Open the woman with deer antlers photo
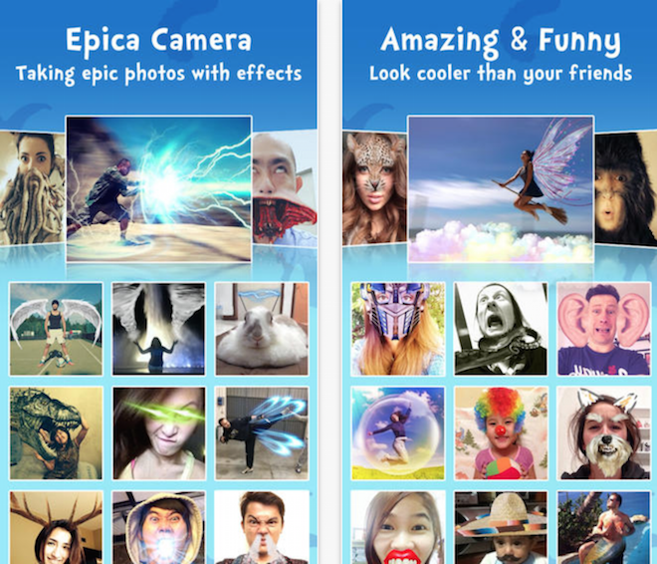Screen dimensions: 657x564 (x=56, y=527)
